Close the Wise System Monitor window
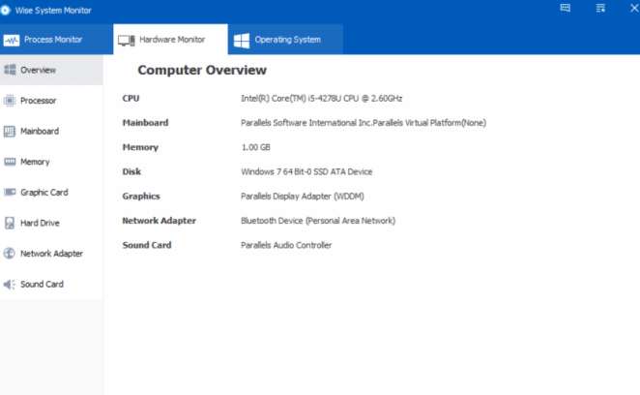Image resolution: width=640 pixels, height=395 pixels. 635,8
